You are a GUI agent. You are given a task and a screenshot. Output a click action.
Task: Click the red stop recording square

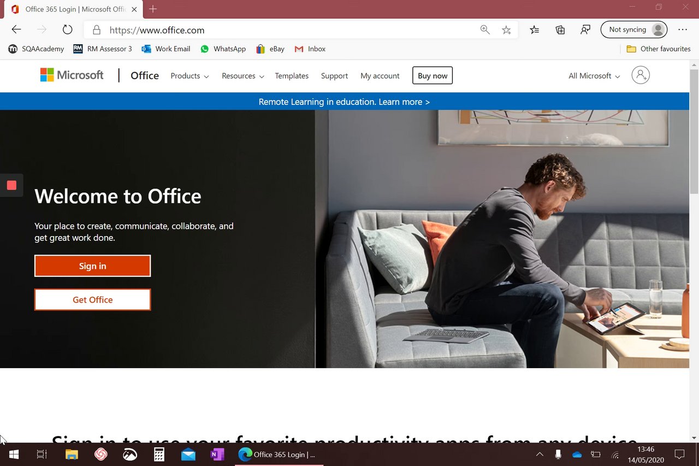coord(11,185)
